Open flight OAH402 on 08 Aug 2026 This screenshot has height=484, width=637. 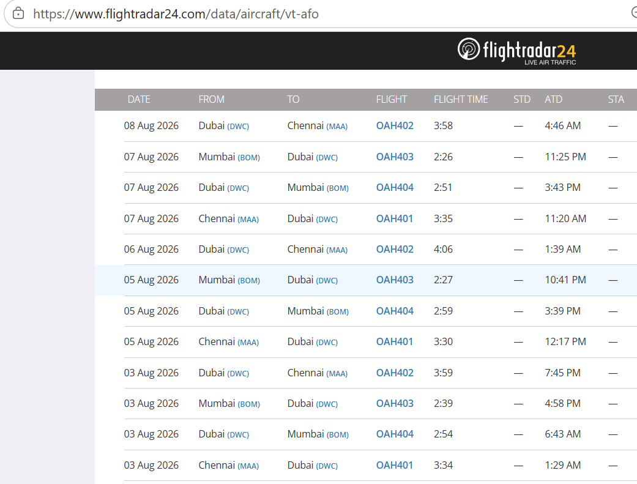click(x=395, y=125)
